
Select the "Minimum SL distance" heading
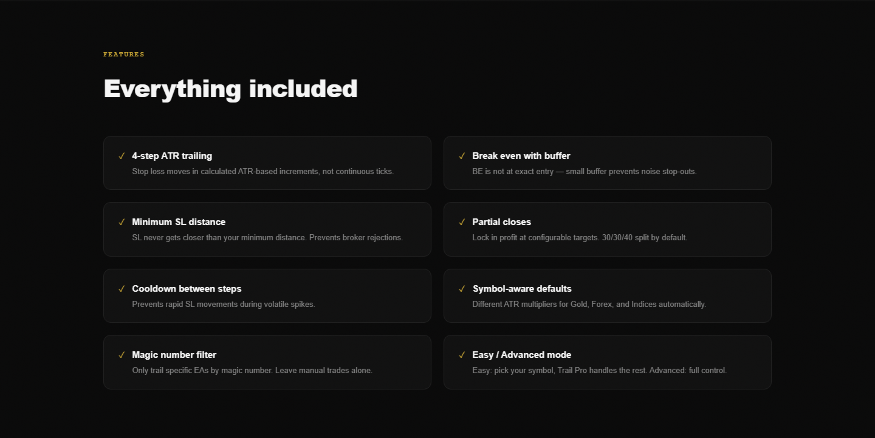pyautogui.click(x=179, y=222)
